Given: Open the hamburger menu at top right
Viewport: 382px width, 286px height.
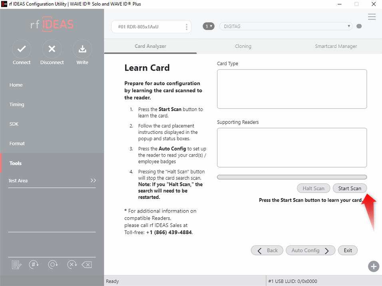Looking at the screenshot, I should (372, 17).
